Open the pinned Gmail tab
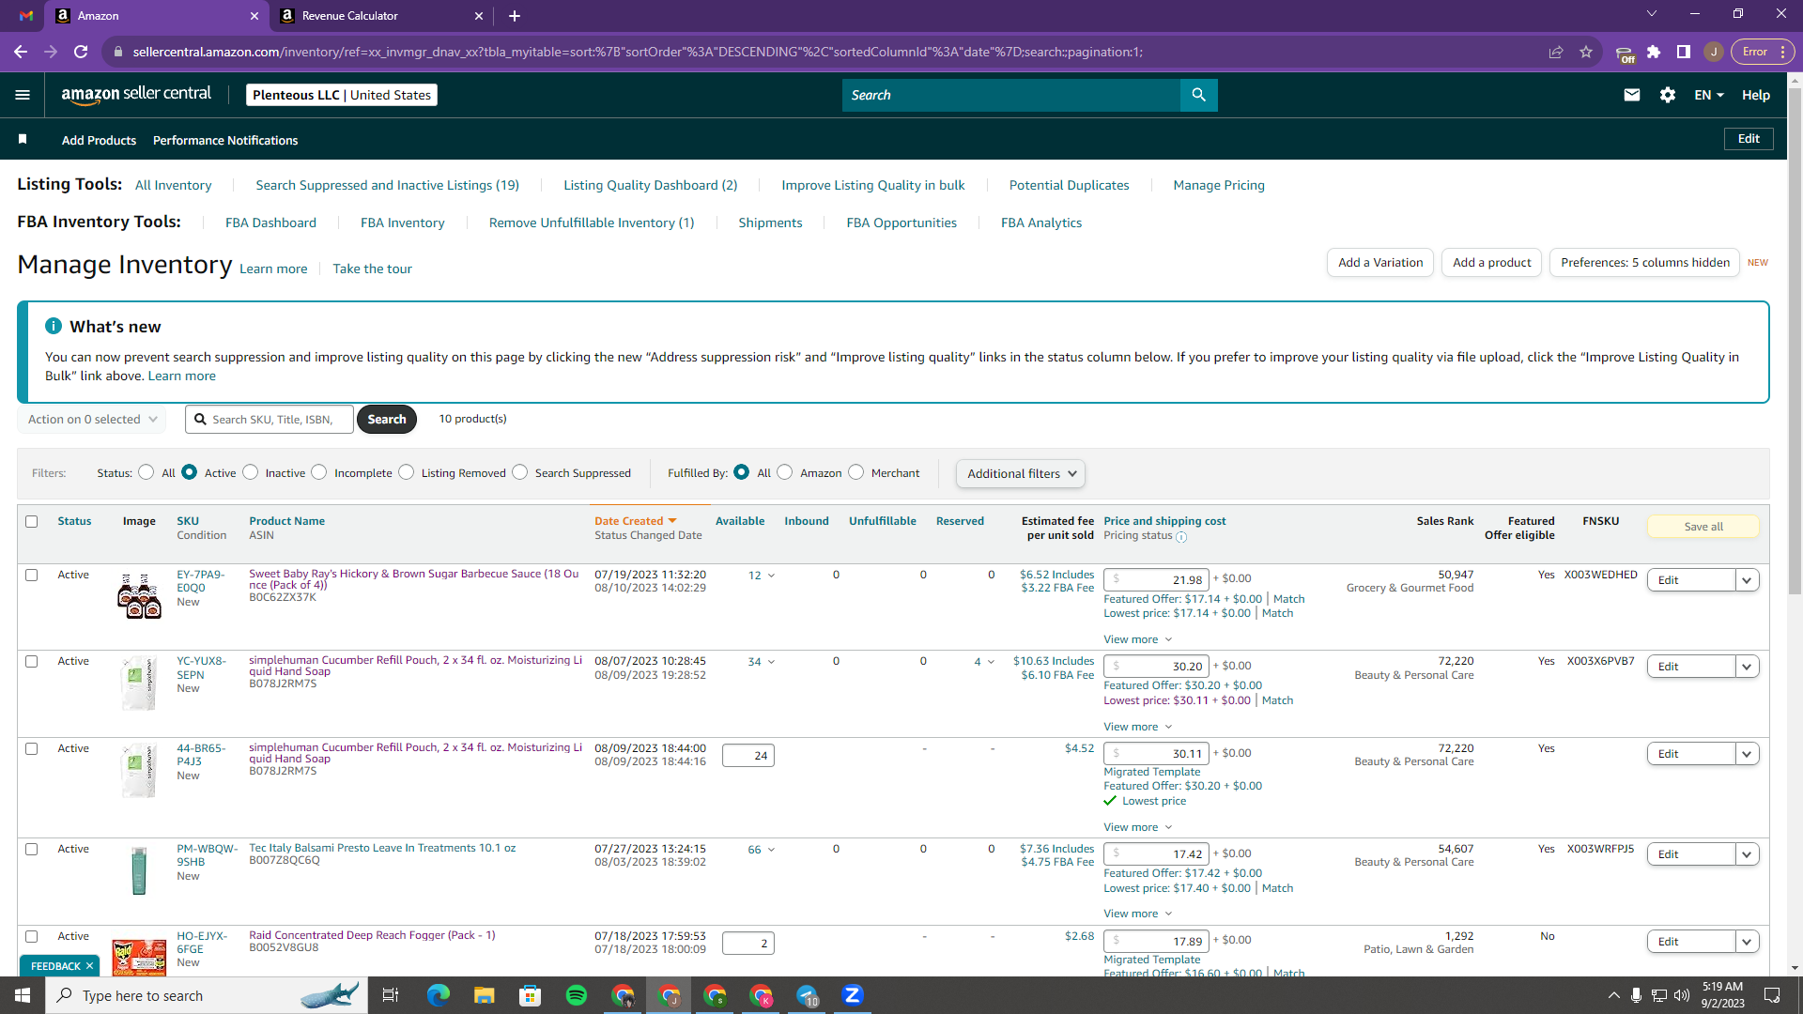This screenshot has width=1803, height=1014. (26, 16)
